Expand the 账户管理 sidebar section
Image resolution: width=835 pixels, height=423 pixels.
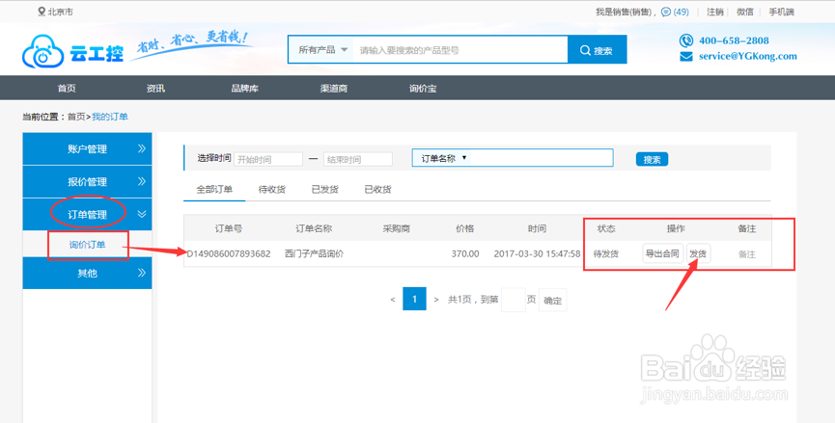point(87,148)
